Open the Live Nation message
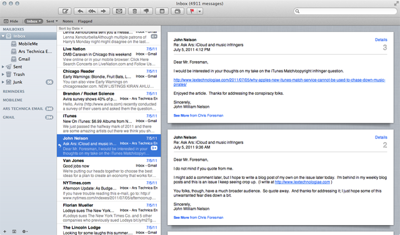The height and width of the screenshot is (235, 400). (x=109, y=57)
